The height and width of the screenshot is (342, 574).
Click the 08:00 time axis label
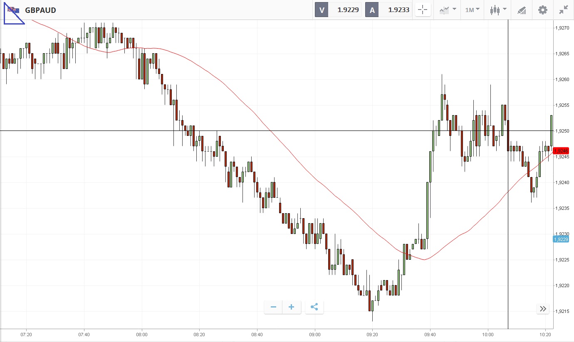142,334
